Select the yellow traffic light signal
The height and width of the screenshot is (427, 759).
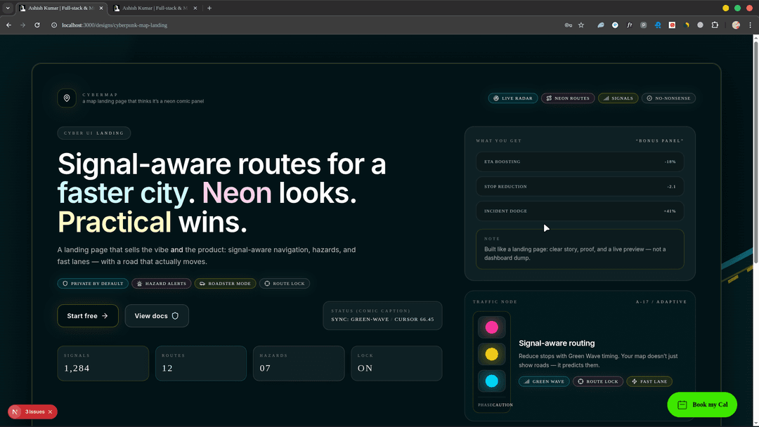[x=492, y=354]
